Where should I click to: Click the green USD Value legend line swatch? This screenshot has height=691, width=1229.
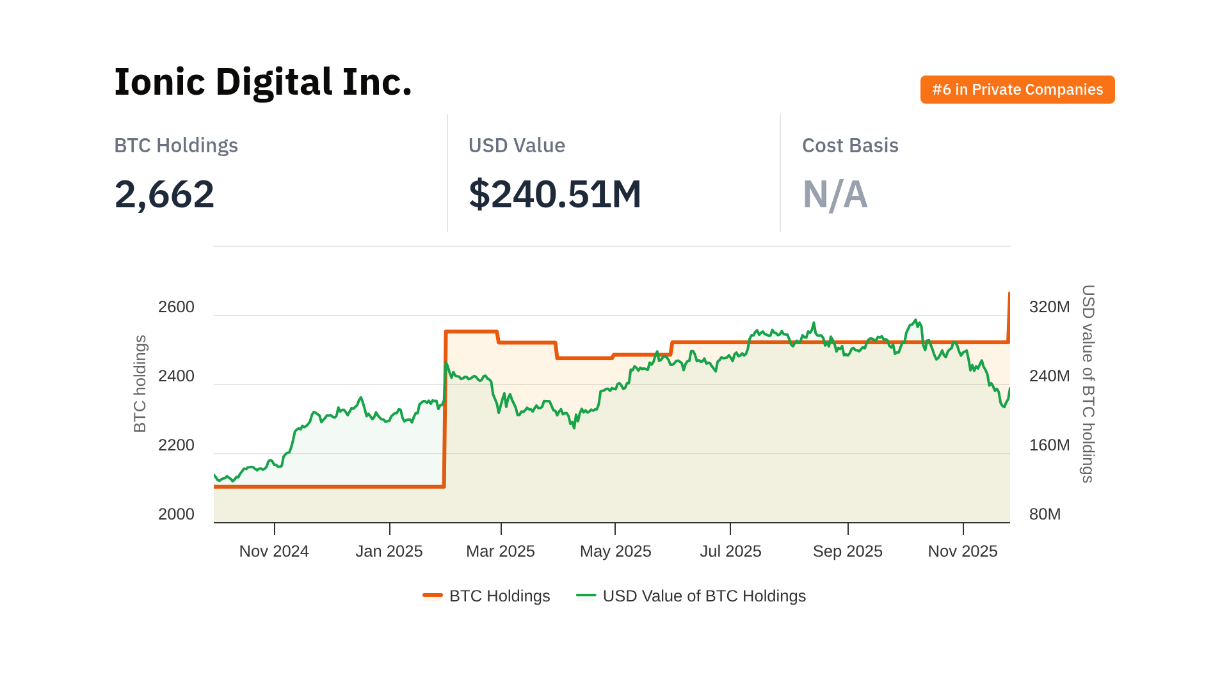586,596
